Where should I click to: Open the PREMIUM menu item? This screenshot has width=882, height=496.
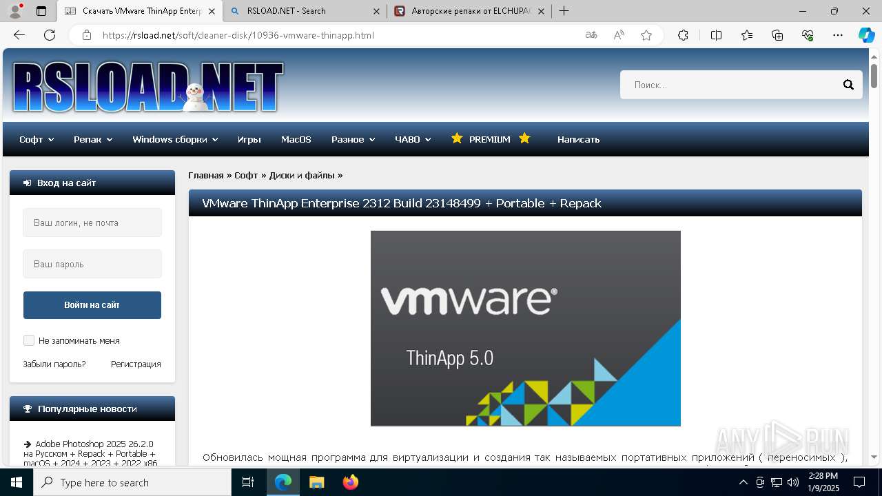click(490, 139)
